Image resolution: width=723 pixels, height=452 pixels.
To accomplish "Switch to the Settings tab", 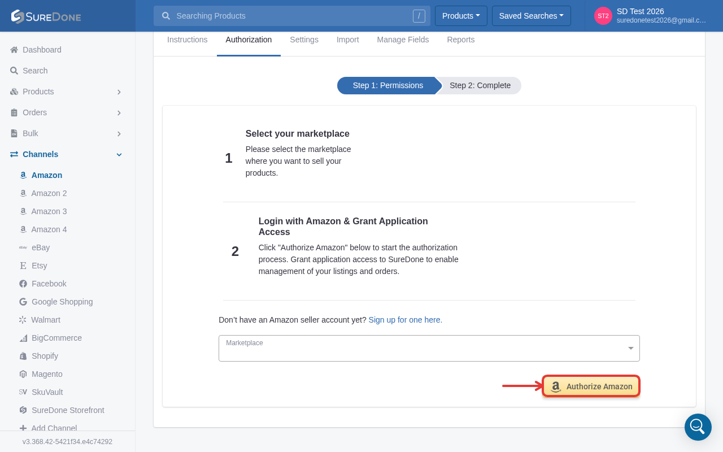I will [x=304, y=40].
